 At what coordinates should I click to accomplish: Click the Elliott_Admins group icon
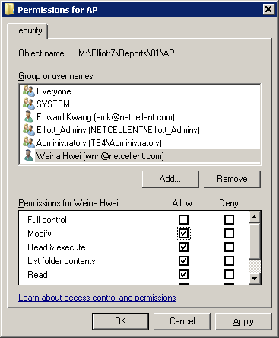[29, 129]
